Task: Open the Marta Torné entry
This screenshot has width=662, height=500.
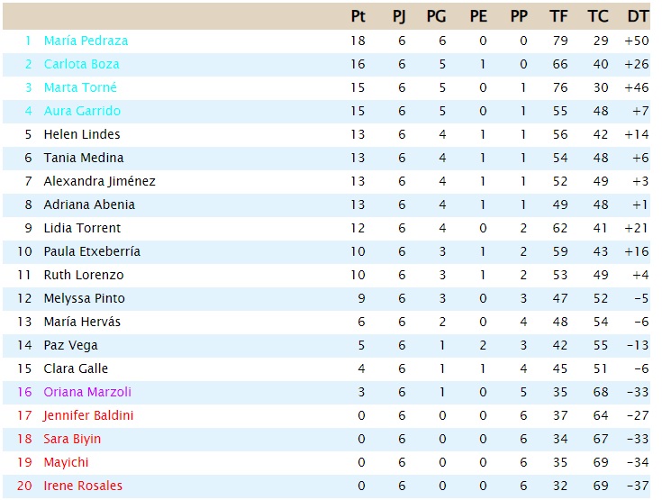Action: 80,87
